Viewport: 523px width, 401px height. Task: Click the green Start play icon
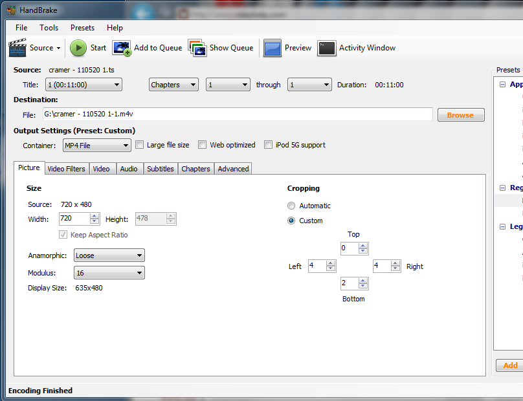click(x=78, y=48)
